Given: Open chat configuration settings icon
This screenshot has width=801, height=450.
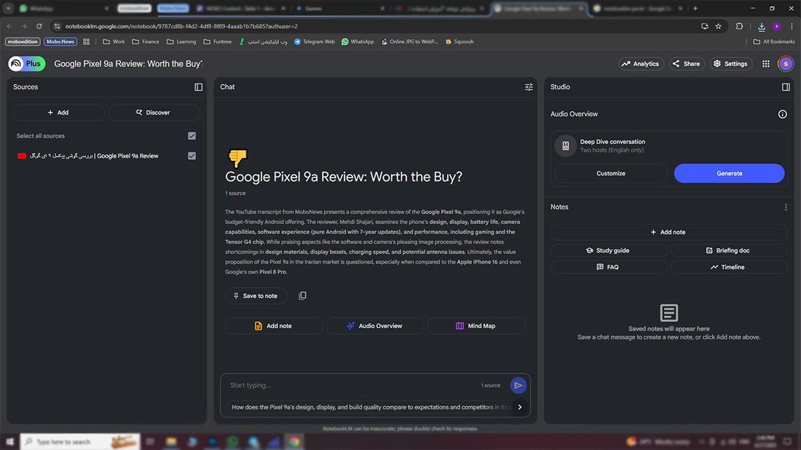Looking at the screenshot, I should [x=529, y=87].
